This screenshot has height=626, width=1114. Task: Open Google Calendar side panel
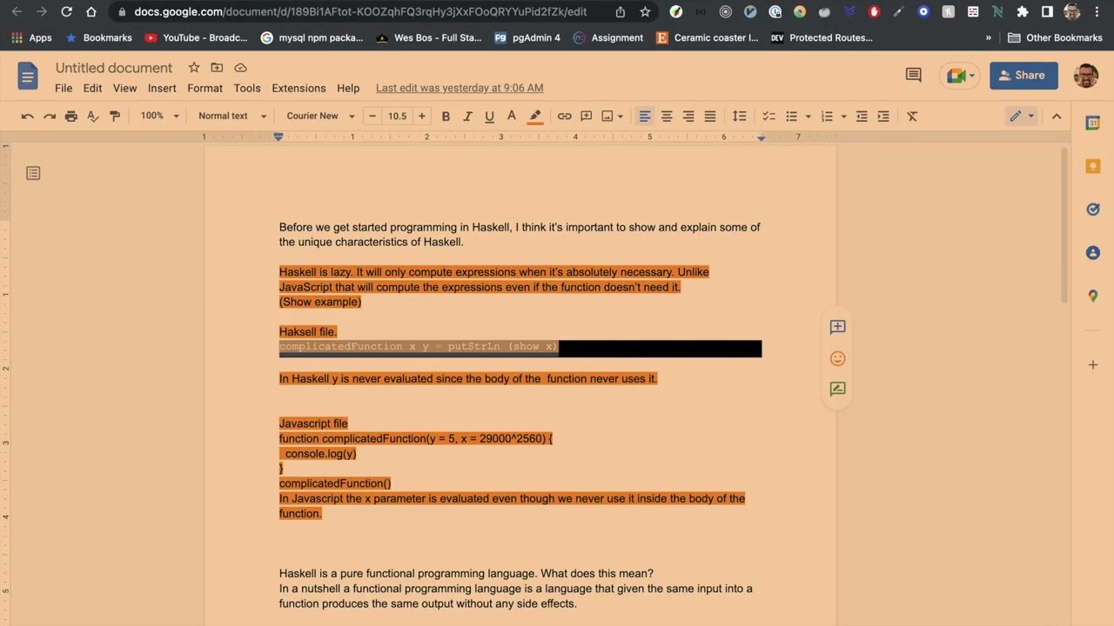[x=1093, y=123]
